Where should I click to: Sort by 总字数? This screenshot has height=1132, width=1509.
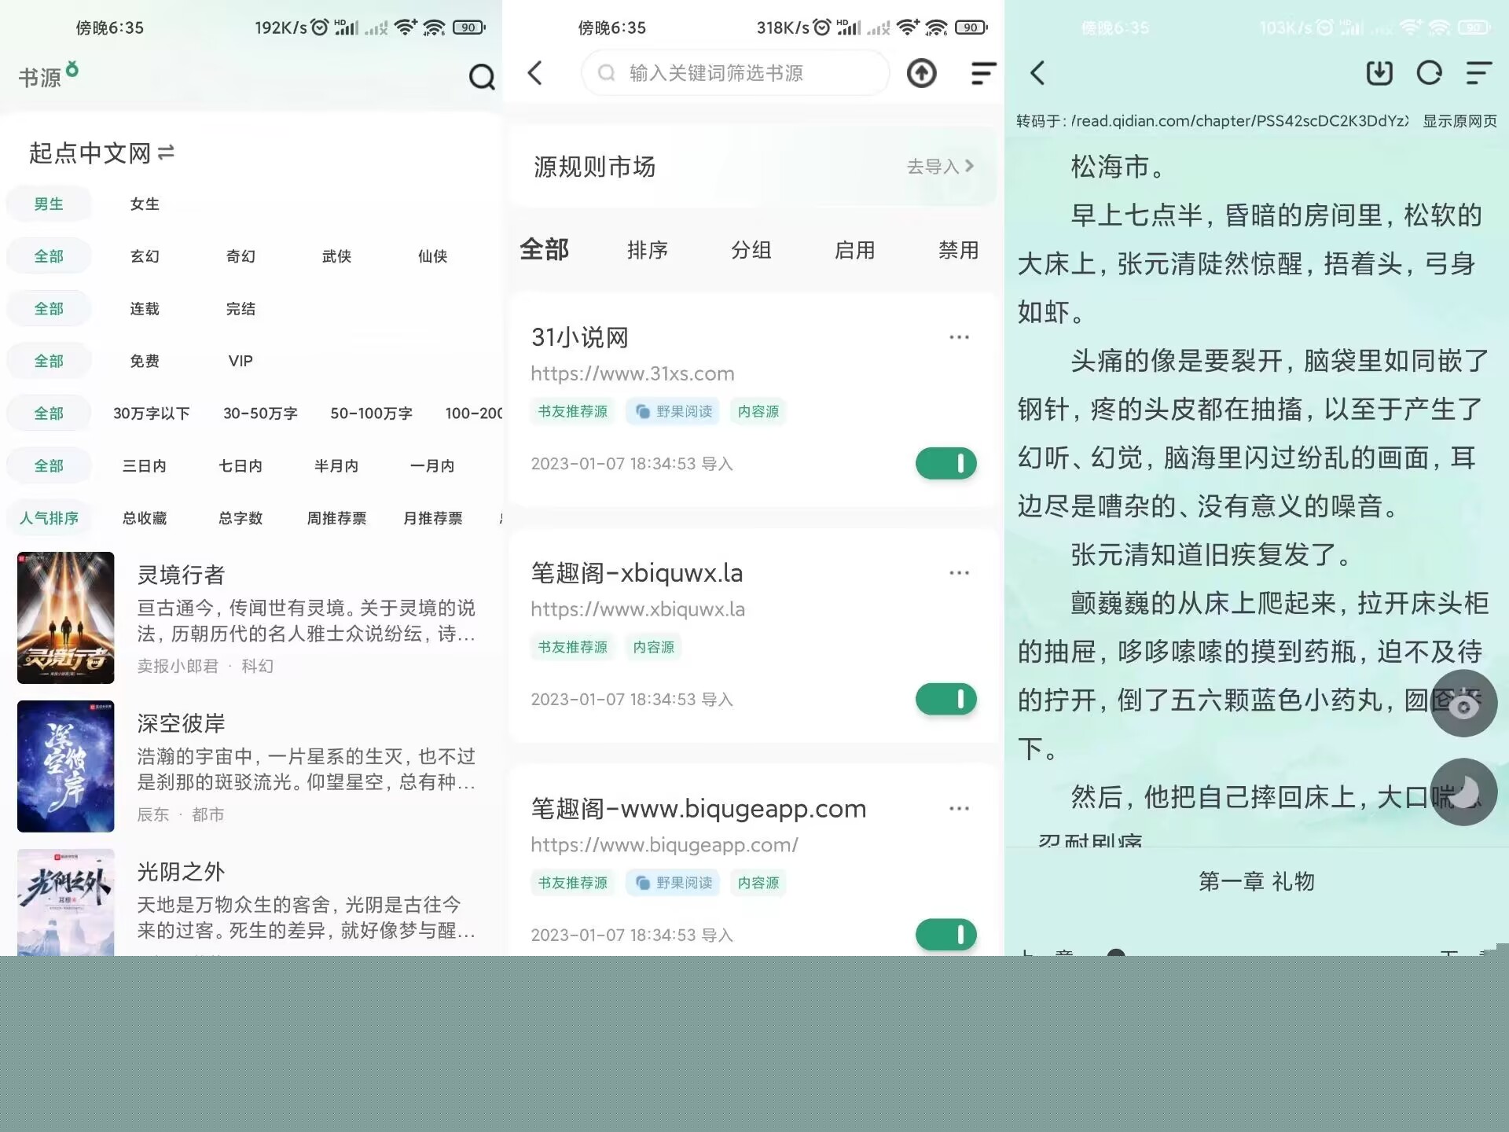tap(240, 518)
